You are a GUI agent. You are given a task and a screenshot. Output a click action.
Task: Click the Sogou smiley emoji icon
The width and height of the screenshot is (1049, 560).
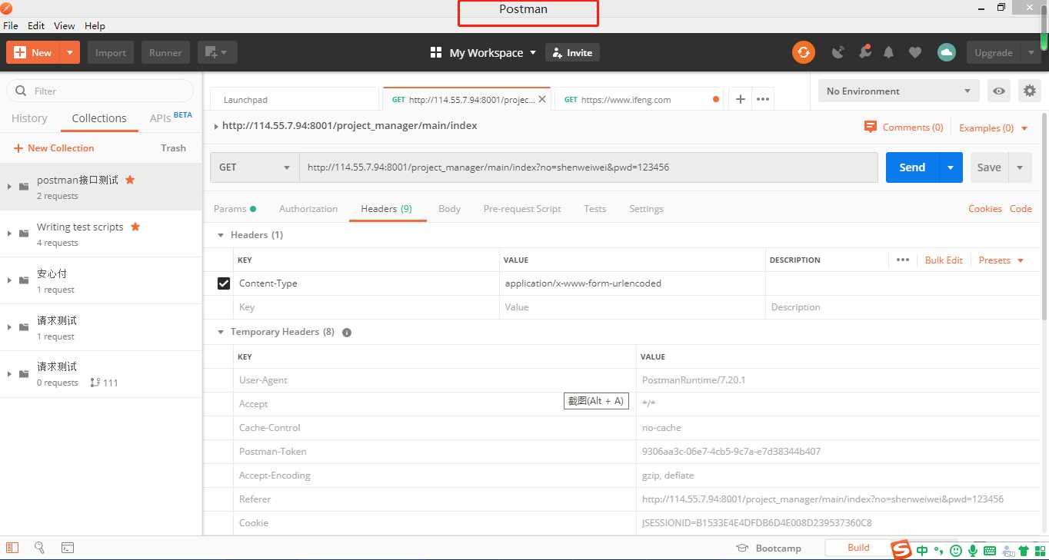click(956, 550)
